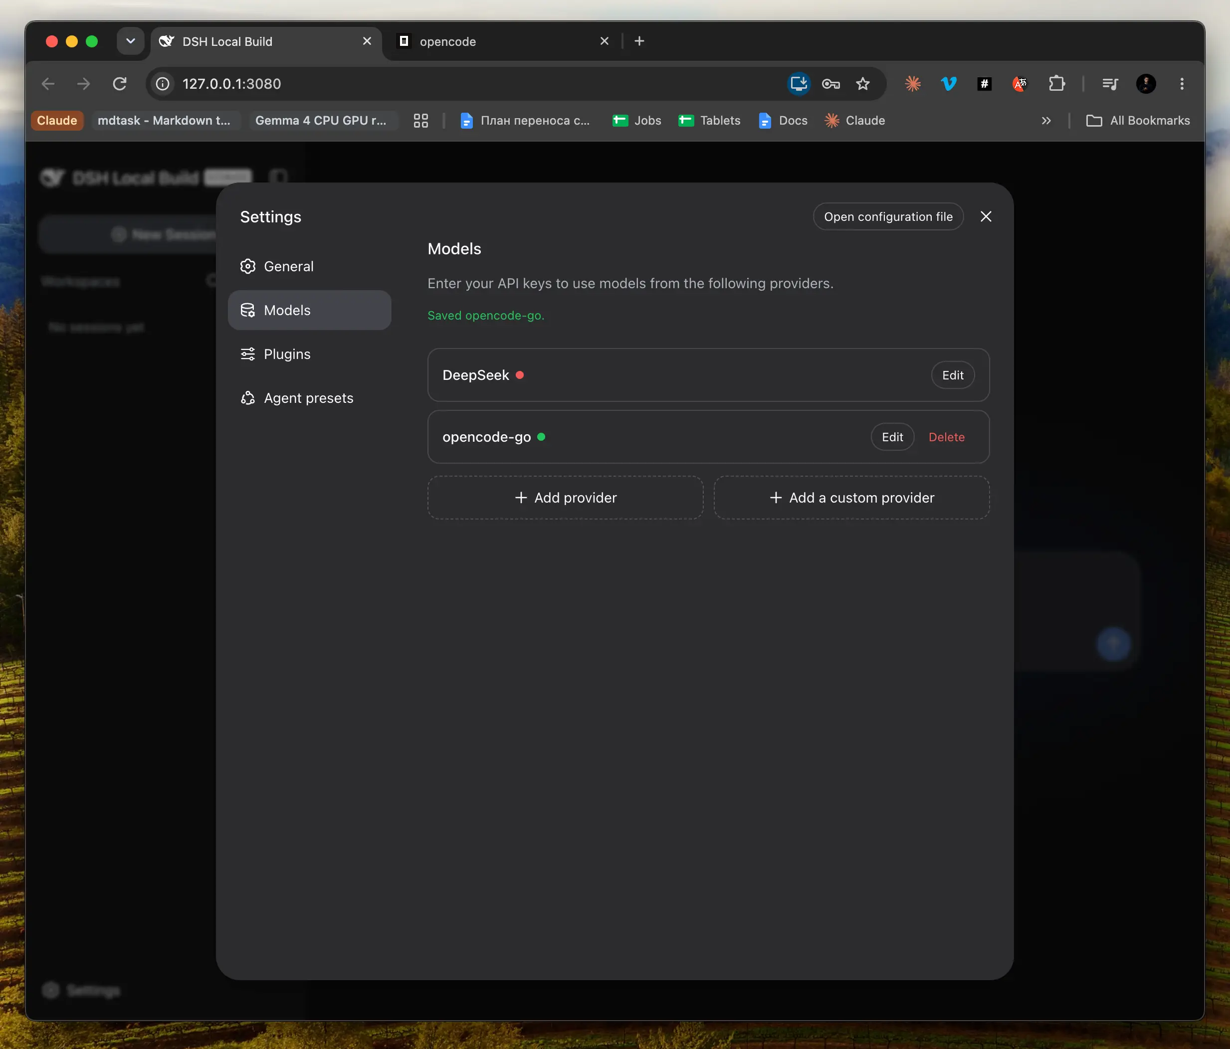Switch to the DSH Local Build tab

click(265, 41)
